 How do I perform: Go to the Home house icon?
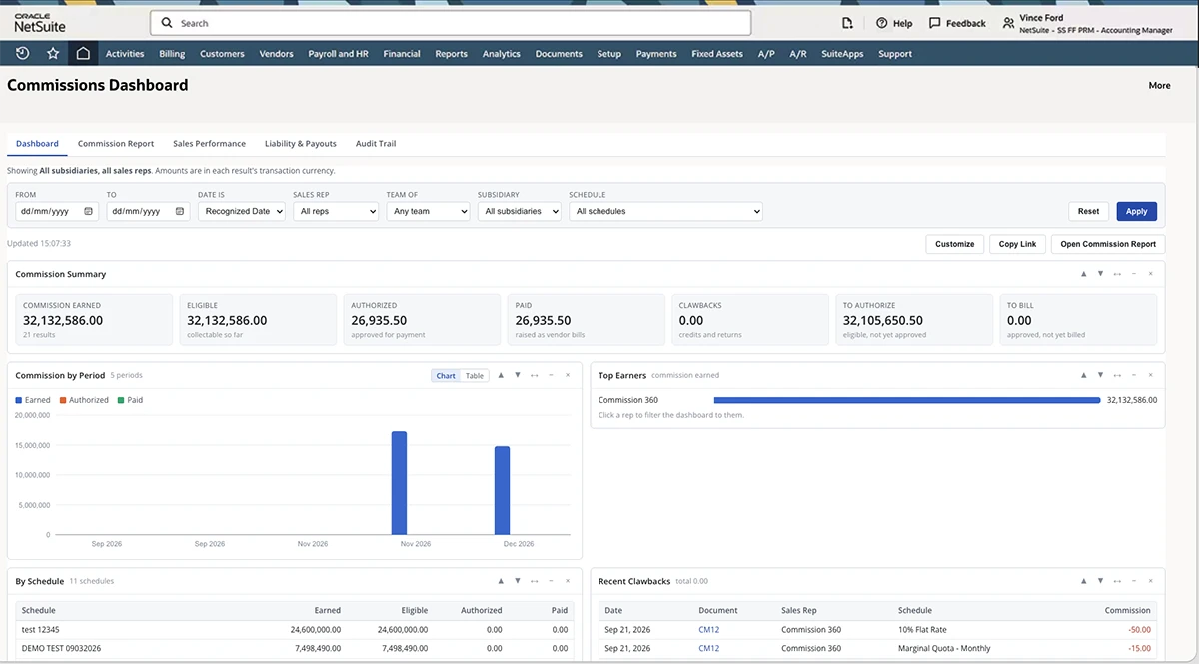(83, 54)
